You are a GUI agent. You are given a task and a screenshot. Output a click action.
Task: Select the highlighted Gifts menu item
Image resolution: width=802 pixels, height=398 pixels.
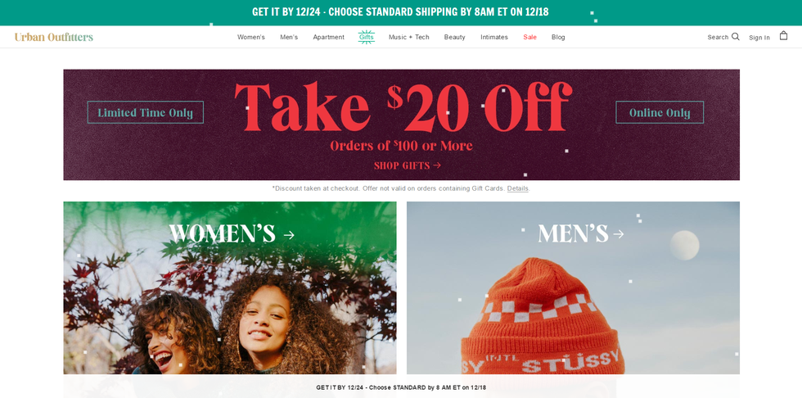pos(367,37)
